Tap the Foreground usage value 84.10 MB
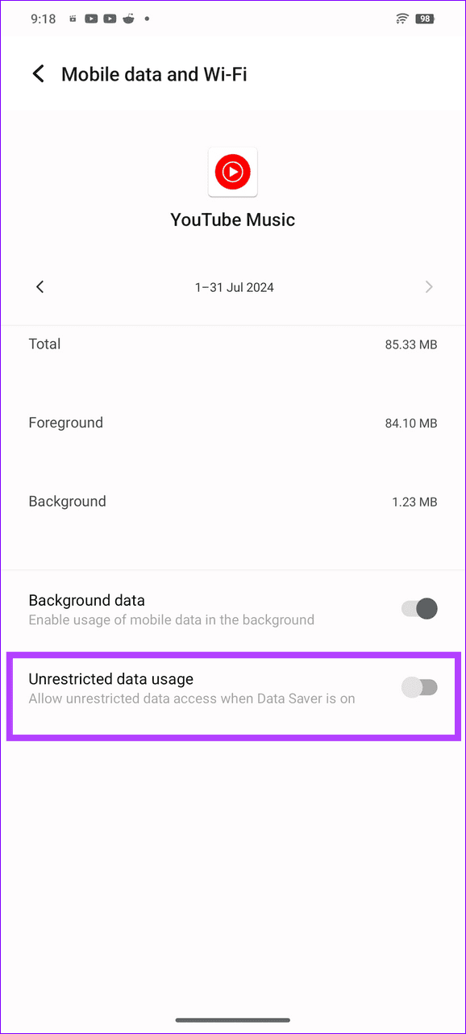The height and width of the screenshot is (1034, 466). (x=410, y=422)
